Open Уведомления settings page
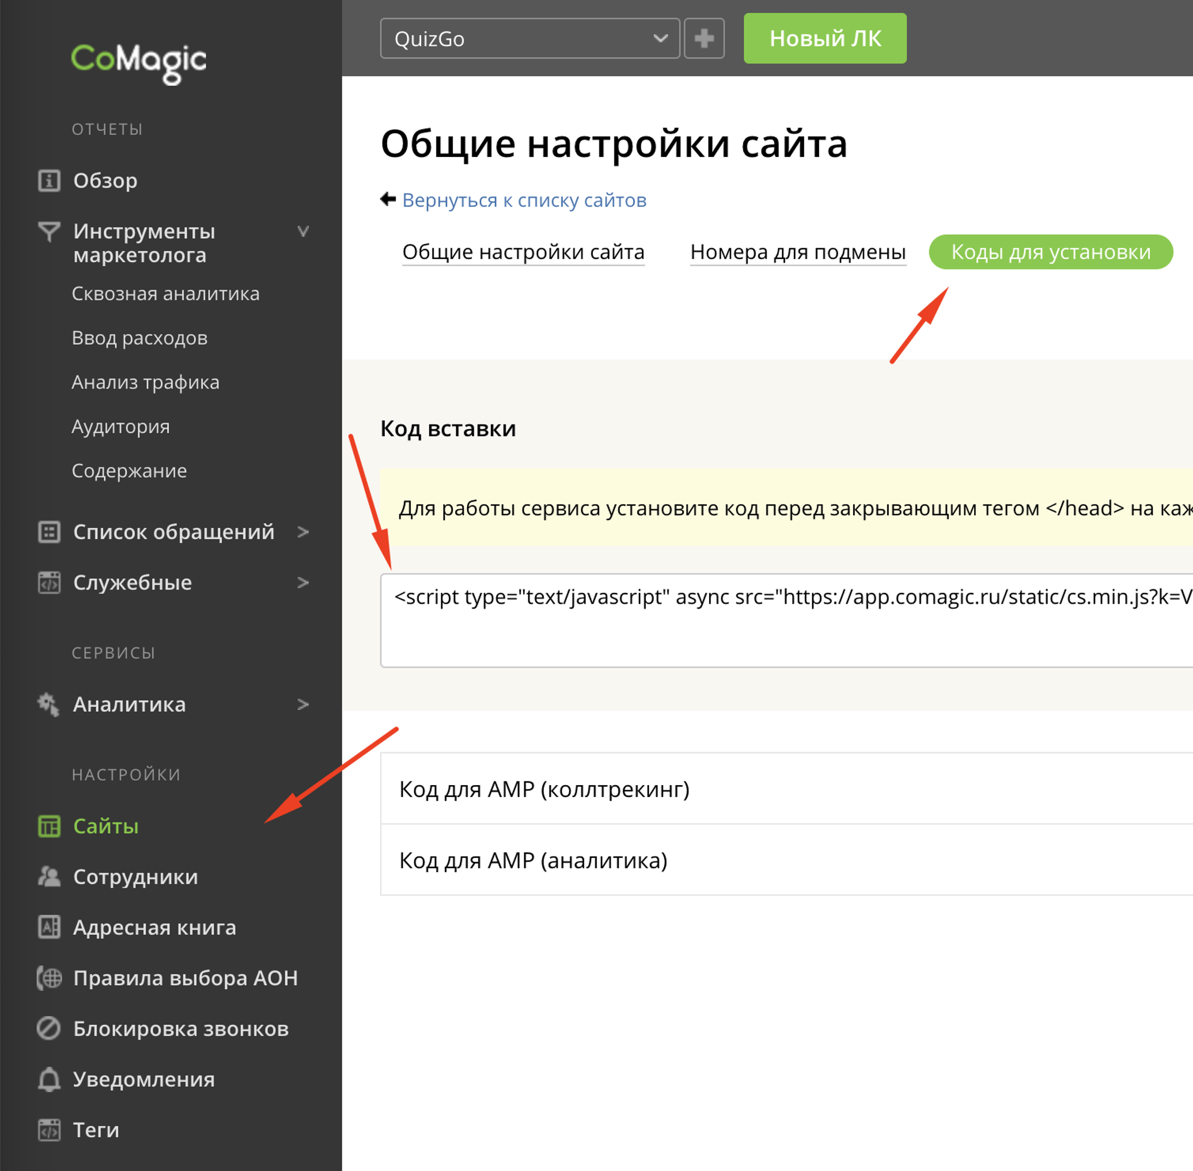The width and height of the screenshot is (1193, 1171). pos(144,1079)
